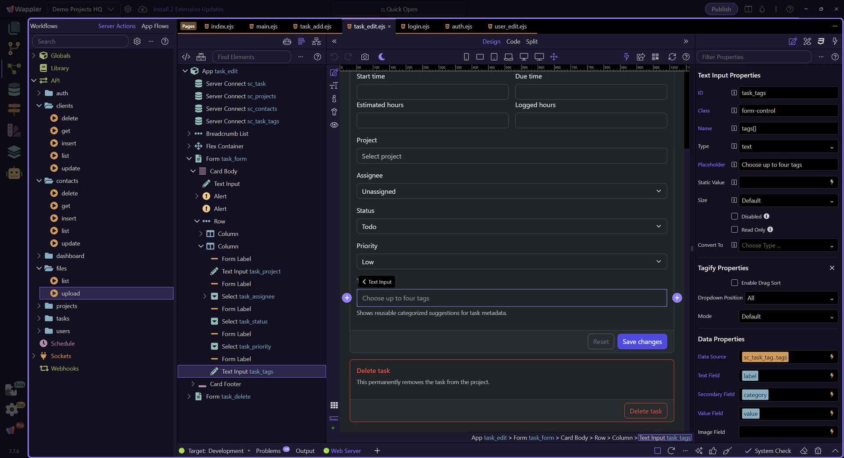Click the dynamic data bolt for Static Value

point(832,182)
